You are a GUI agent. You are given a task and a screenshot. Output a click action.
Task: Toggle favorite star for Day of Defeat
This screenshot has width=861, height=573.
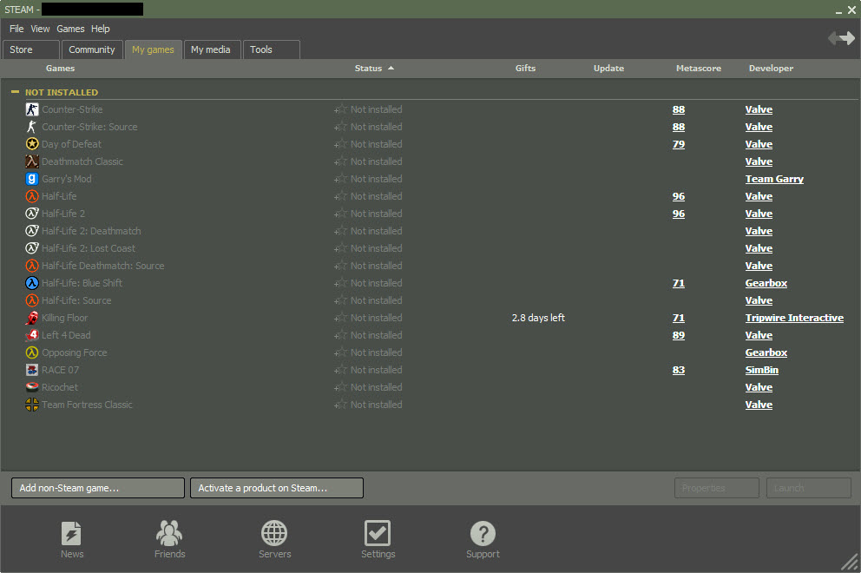click(341, 144)
